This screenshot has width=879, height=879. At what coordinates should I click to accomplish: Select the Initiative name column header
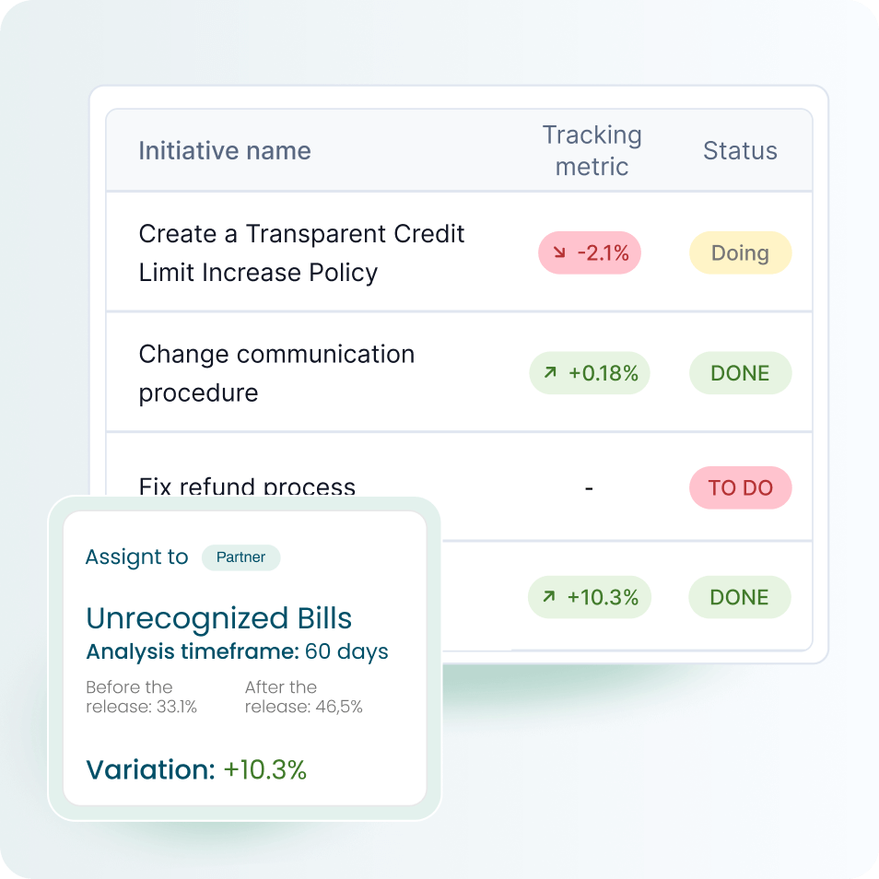(x=224, y=150)
